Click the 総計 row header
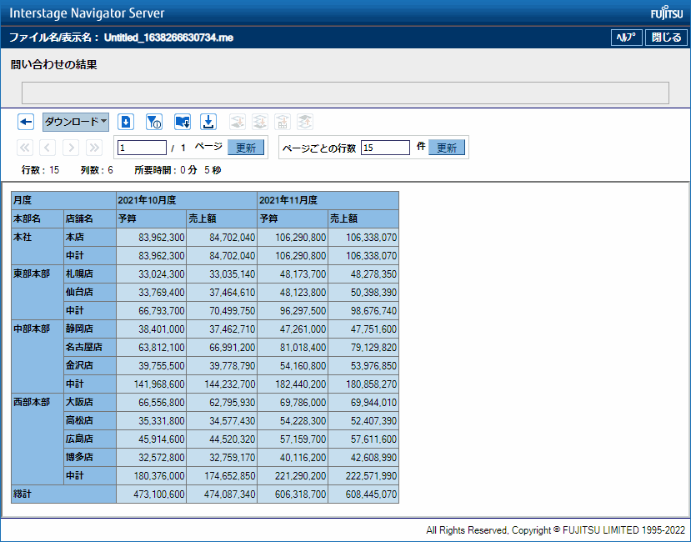 click(x=63, y=494)
